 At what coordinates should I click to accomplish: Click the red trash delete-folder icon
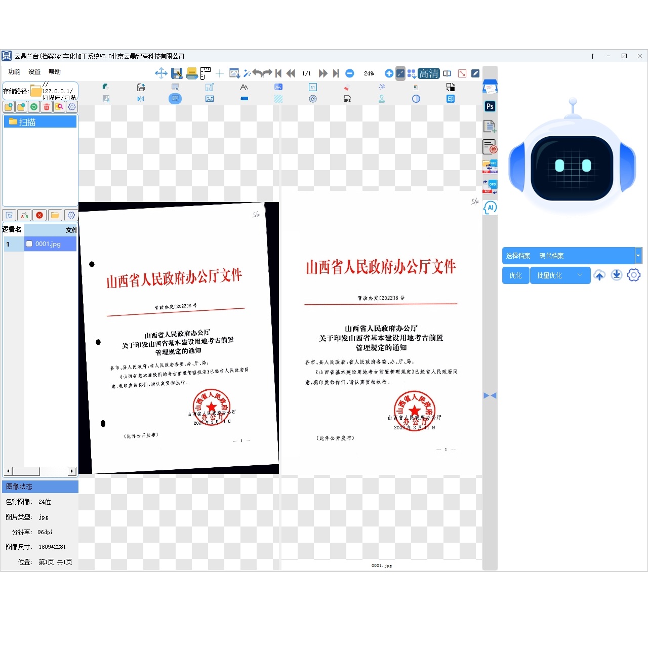[x=47, y=107]
